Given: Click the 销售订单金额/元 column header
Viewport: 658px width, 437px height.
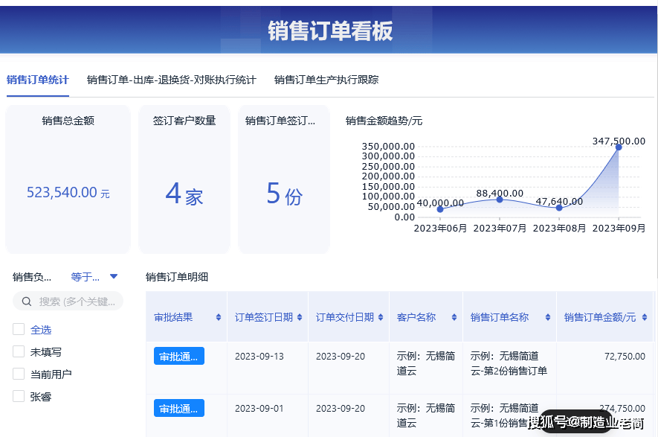Looking at the screenshot, I should [604, 317].
